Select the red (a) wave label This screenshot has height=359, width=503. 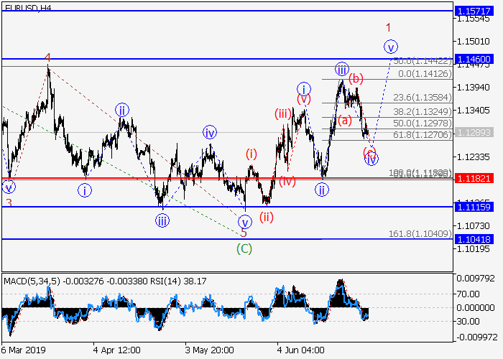tap(345, 120)
